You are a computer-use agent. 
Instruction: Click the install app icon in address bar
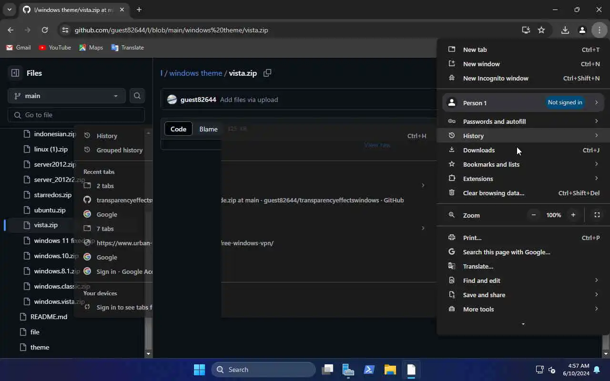[526, 30]
